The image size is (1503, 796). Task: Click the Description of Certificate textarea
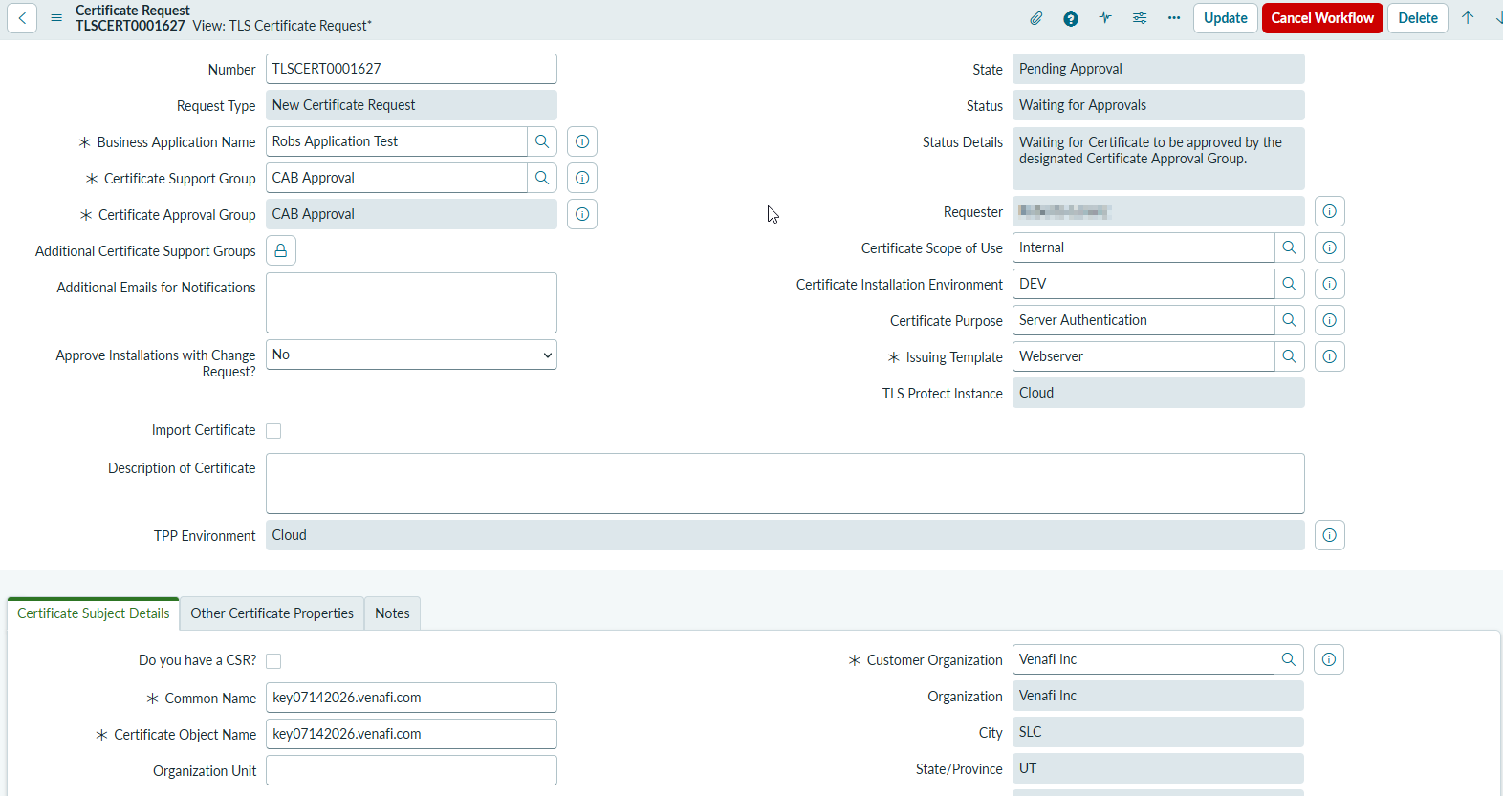coord(785,484)
